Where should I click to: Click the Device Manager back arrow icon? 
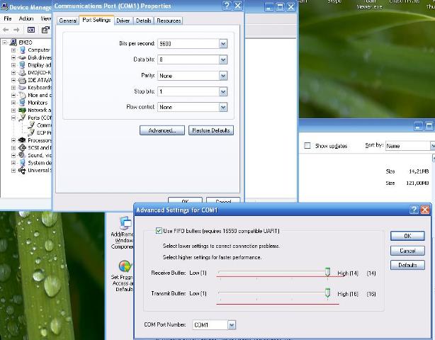tap(6, 30)
